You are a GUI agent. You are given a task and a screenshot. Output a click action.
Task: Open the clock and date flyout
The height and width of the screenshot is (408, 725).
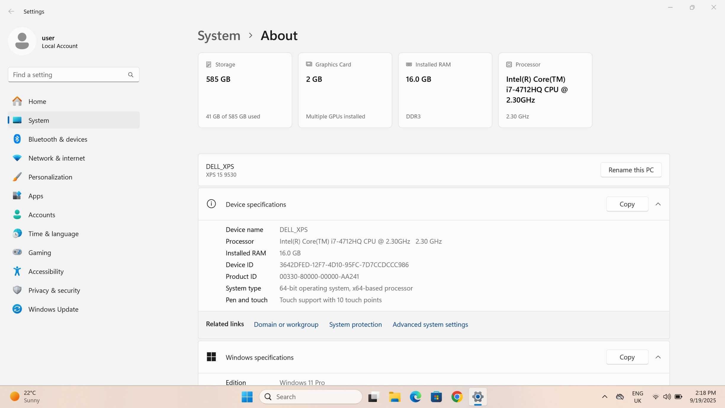702,397
